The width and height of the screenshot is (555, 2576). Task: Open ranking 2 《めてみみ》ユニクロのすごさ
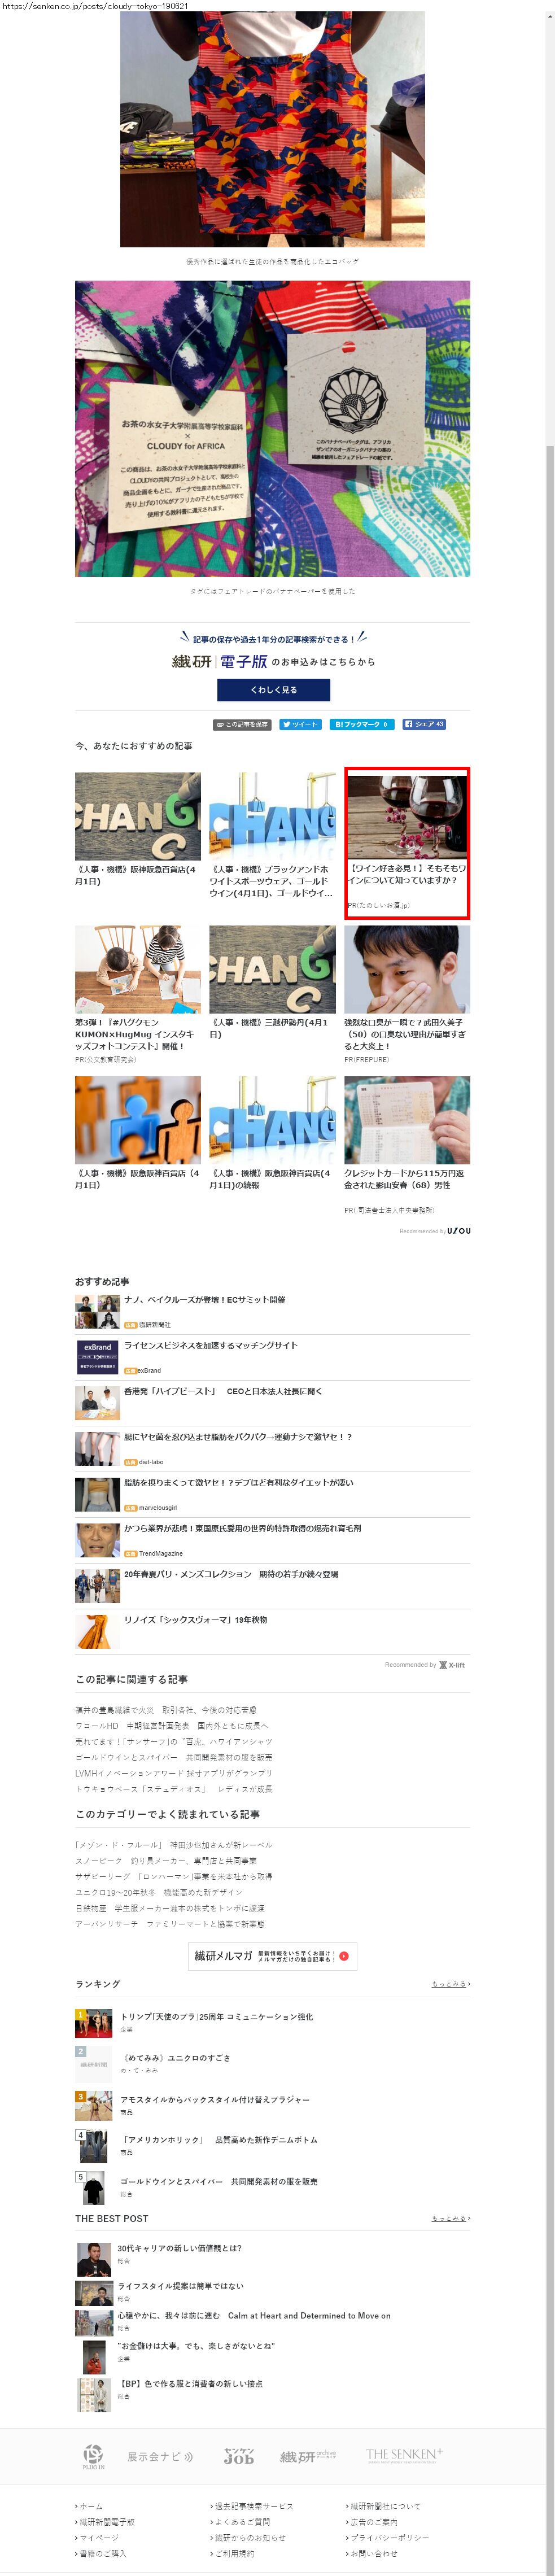pyautogui.click(x=175, y=2058)
